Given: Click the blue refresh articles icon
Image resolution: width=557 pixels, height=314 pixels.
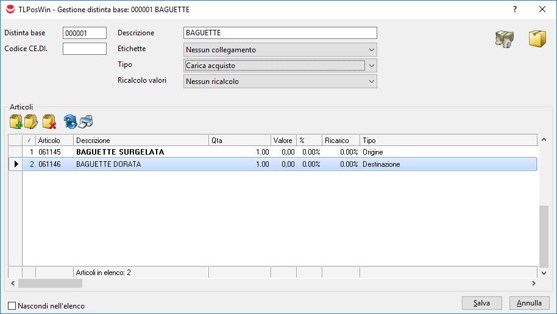Looking at the screenshot, I should 70,122.
